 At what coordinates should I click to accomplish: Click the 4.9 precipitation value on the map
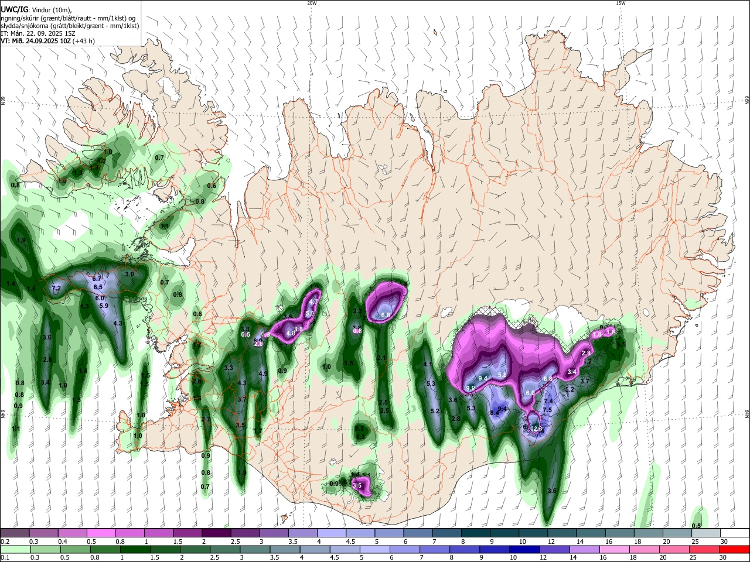[263, 373]
